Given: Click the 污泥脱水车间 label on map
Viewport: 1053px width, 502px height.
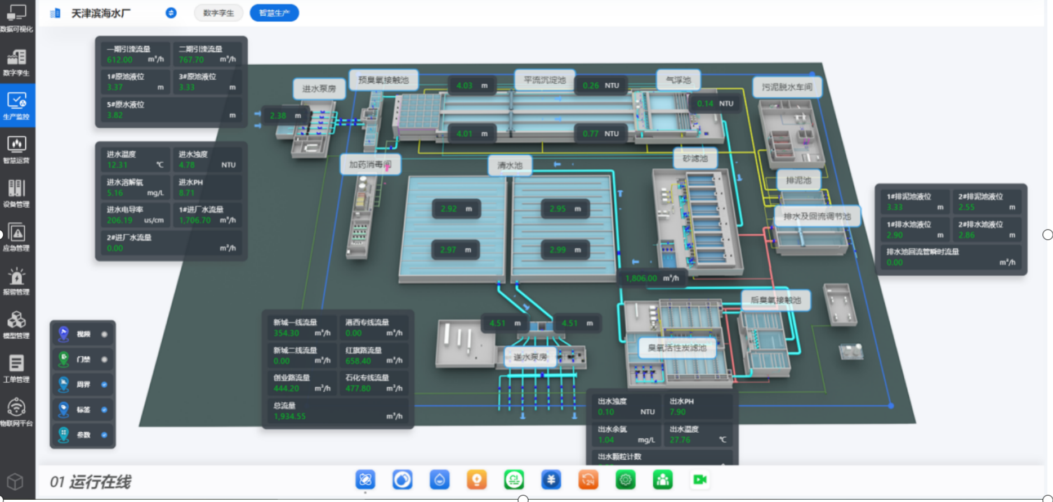Looking at the screenshot, I should [x=787, y=87].
